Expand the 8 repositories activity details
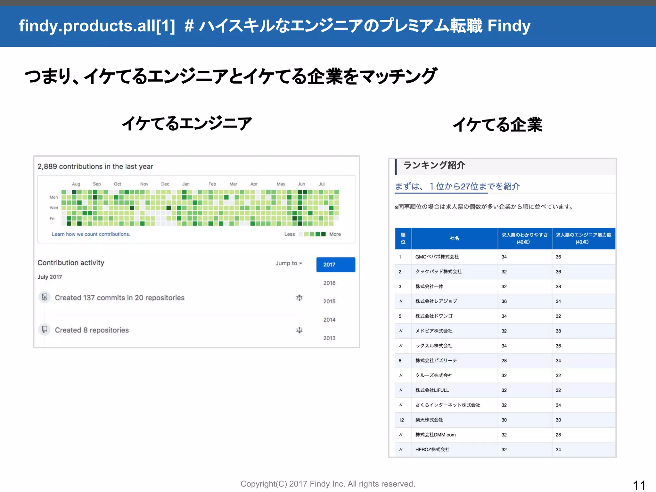The height and width of the screenshot is (492, 656). coord(299,330)
